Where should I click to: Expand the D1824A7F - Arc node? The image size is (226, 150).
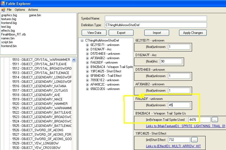click(x=87, y=49)
